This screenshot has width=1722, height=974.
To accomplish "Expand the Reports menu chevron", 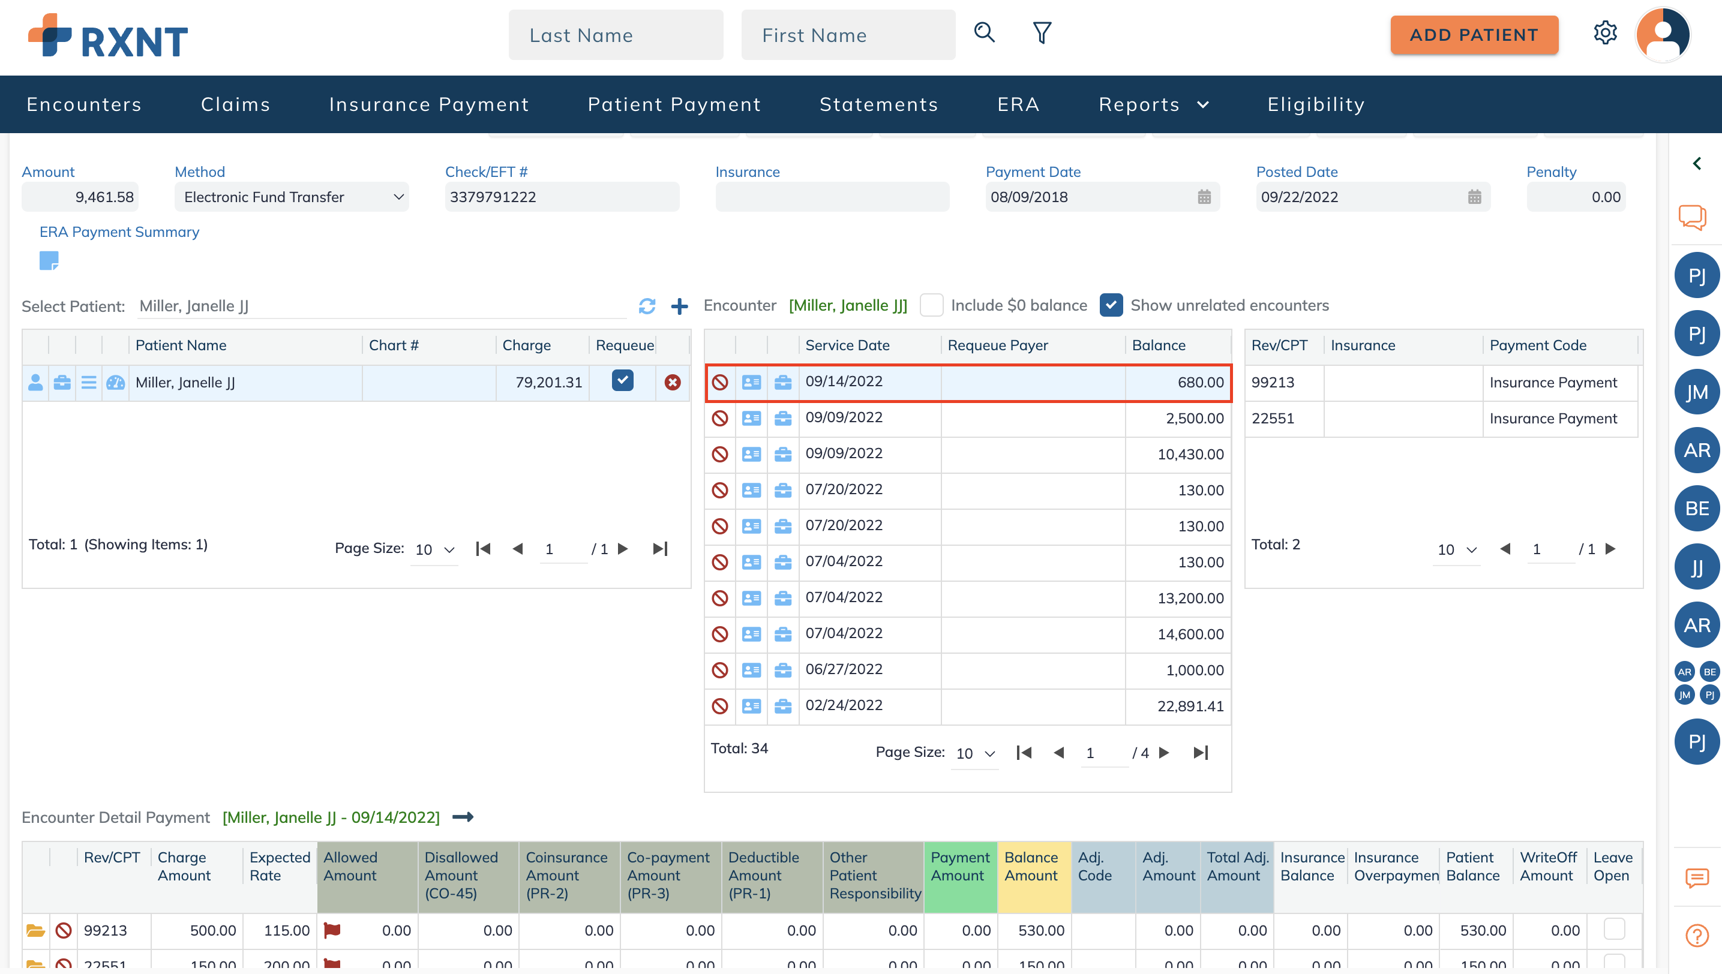I will pos(1202,104).
